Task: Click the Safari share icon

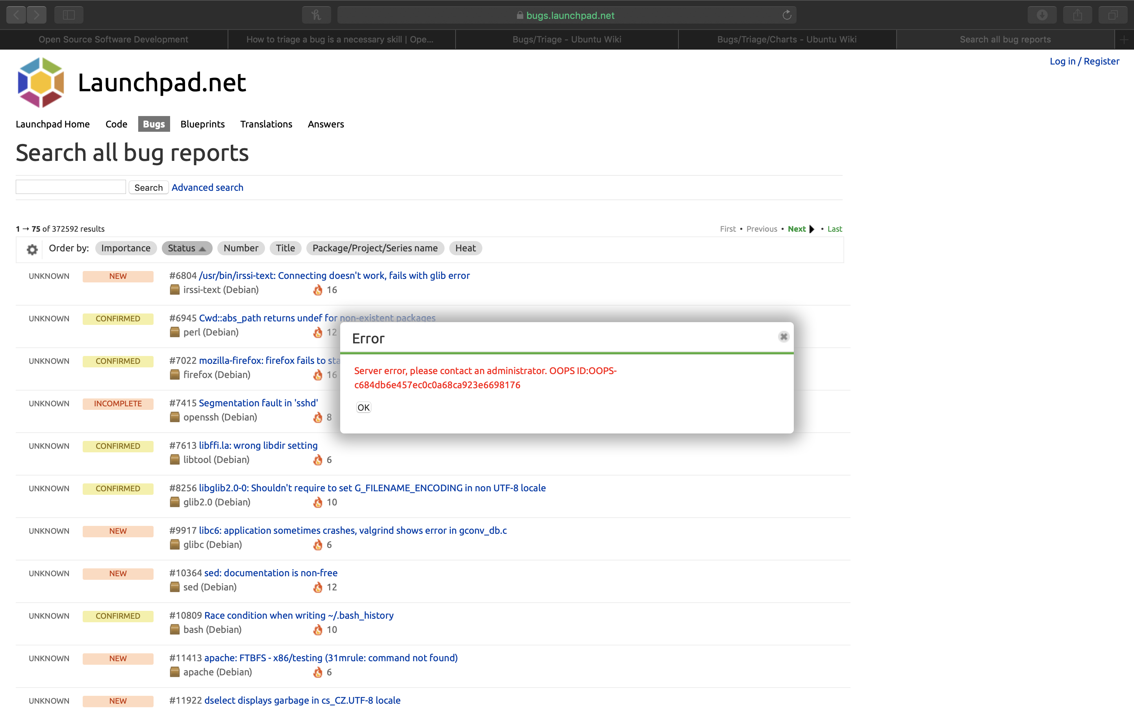Action: click(1077, 15)
